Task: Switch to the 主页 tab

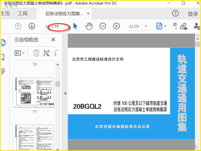Action: [x=5, y=14]
